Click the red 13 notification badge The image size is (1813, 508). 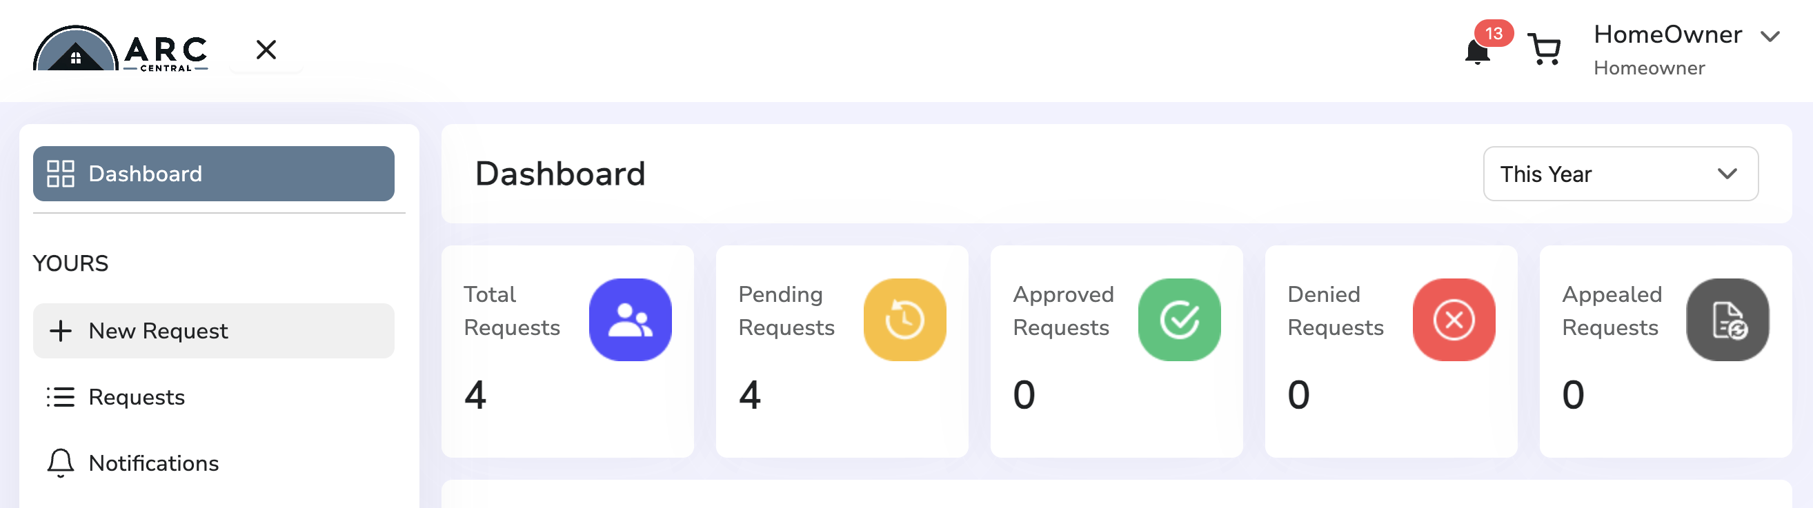(x=1494, y=33)
